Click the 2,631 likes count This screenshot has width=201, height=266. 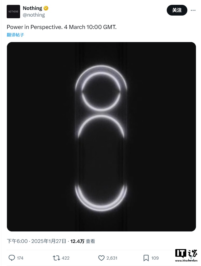[112, 258]
